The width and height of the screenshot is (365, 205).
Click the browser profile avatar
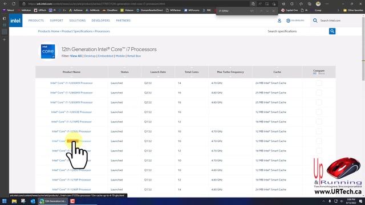(318, 4)
